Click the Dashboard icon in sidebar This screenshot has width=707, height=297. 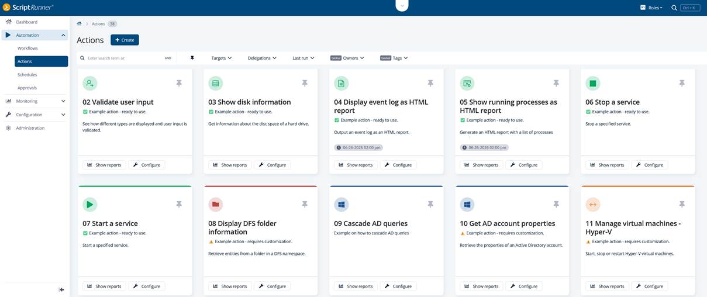(8, 22)
